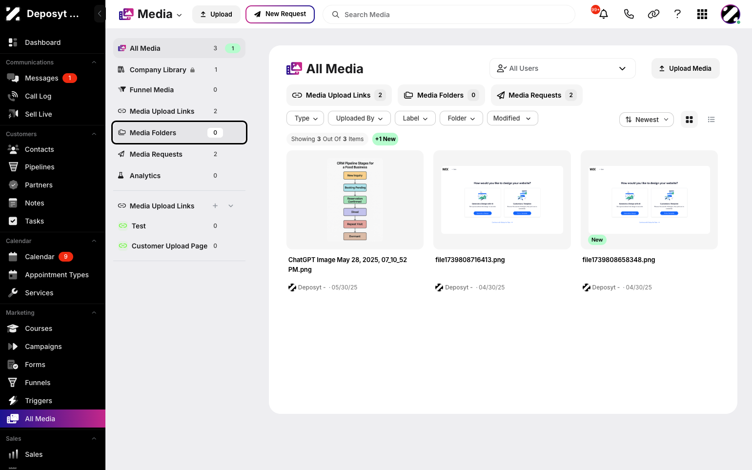752x470 pixels.
Task: Open the link icon in top bar
Action: [x=653, y=14]
